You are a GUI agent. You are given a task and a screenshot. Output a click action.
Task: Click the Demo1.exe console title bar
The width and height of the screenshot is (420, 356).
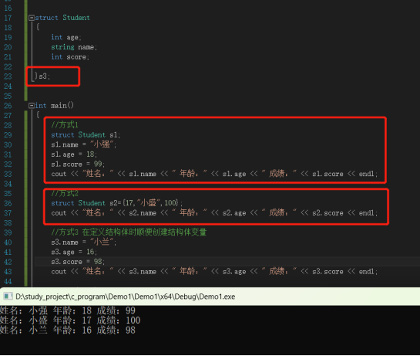coord(210,297)
